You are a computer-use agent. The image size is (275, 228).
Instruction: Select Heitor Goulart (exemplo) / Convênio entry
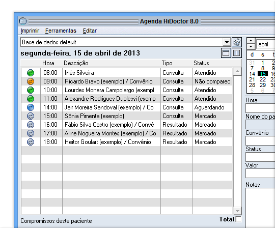coord(107,142)
